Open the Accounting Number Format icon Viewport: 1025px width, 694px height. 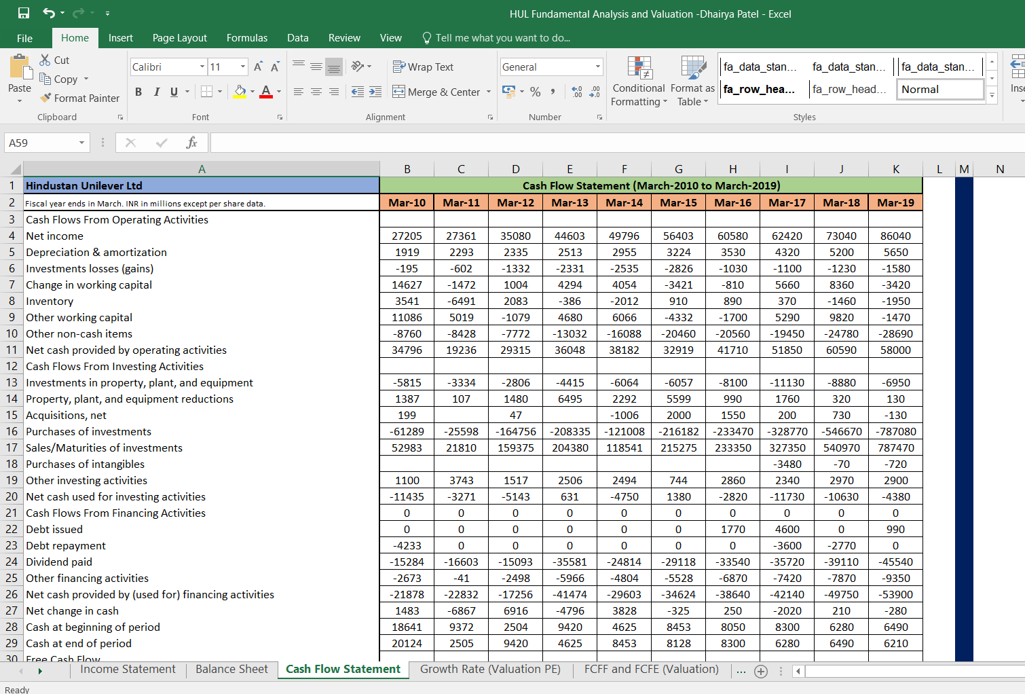508,91
